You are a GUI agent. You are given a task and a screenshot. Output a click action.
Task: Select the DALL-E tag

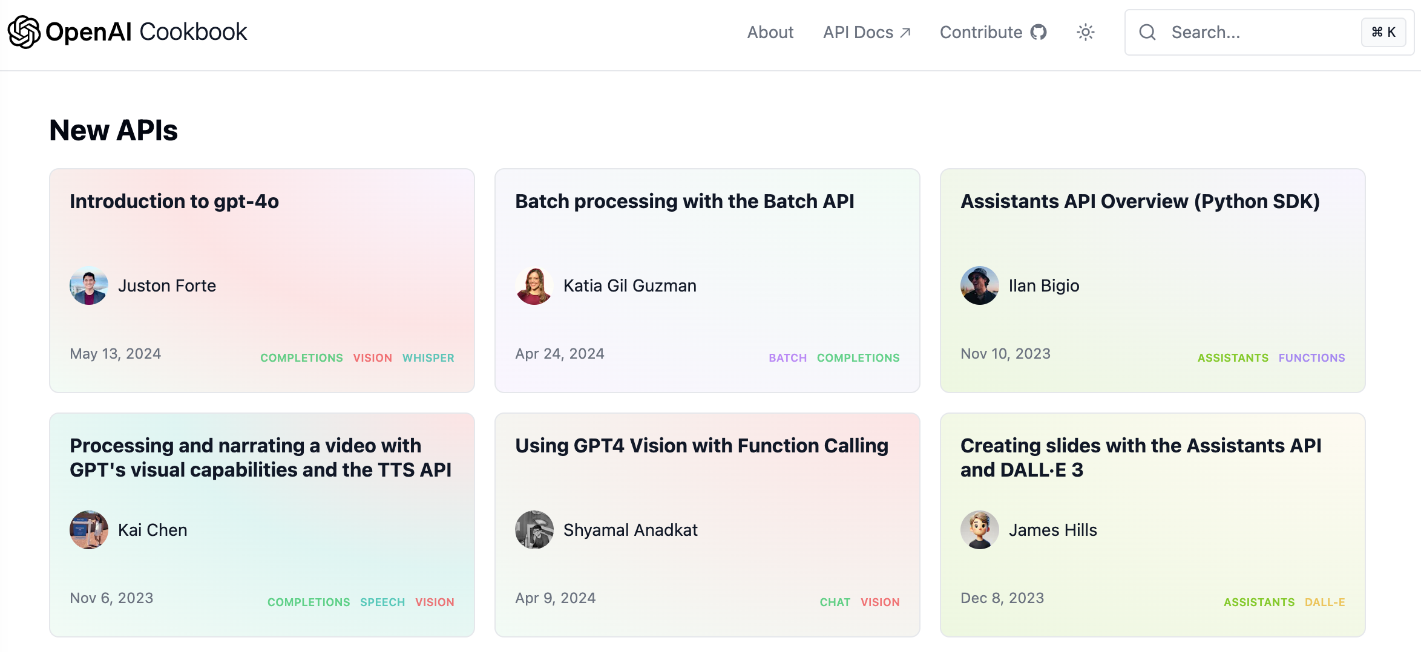click(x=1325, y=602)
